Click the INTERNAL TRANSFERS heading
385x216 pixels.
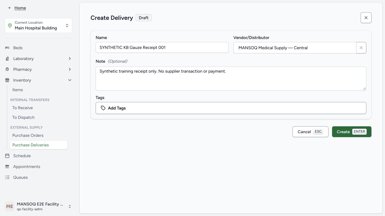(x=30, y=100)
